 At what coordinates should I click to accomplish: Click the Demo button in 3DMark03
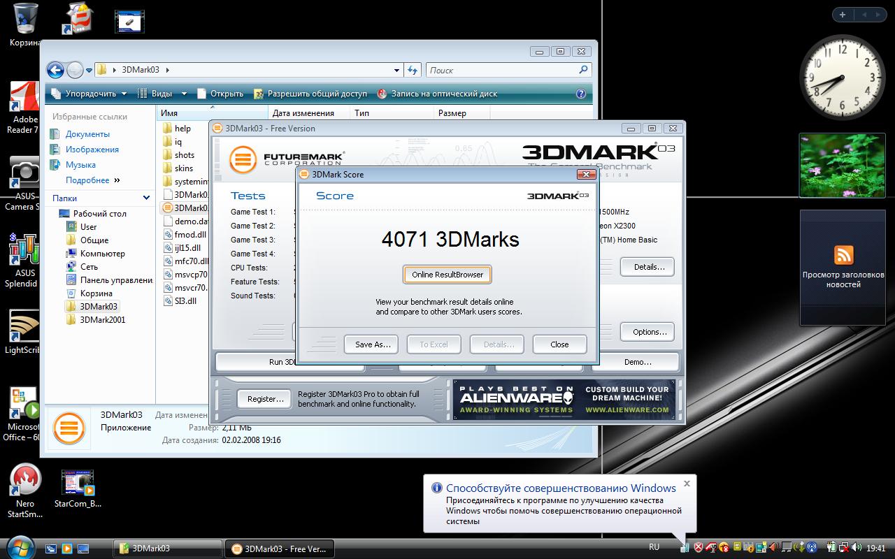coord(637,362)
